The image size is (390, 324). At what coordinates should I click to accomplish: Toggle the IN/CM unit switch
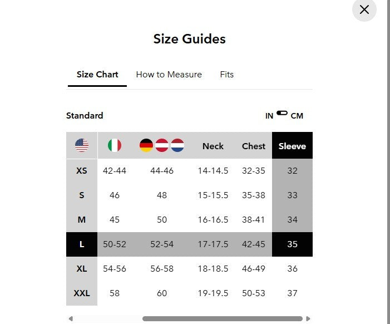282,114
